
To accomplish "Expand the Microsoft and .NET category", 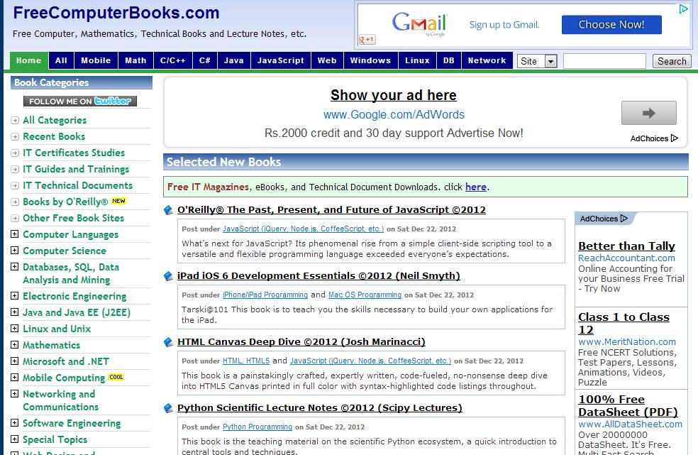I will (x=15, y=361).
